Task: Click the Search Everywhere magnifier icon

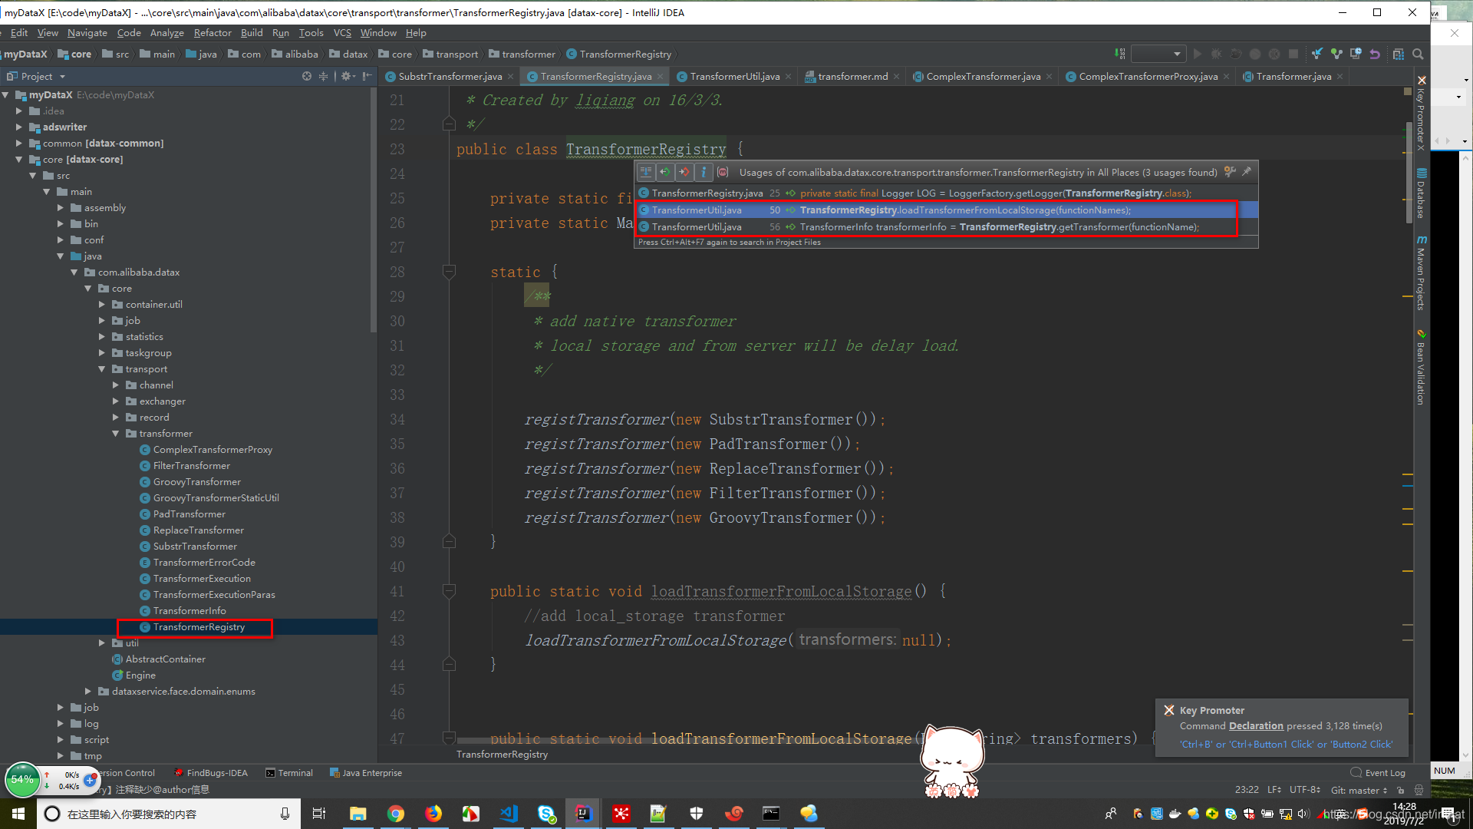Action: pyautogui.click(x=1418, y=54)
